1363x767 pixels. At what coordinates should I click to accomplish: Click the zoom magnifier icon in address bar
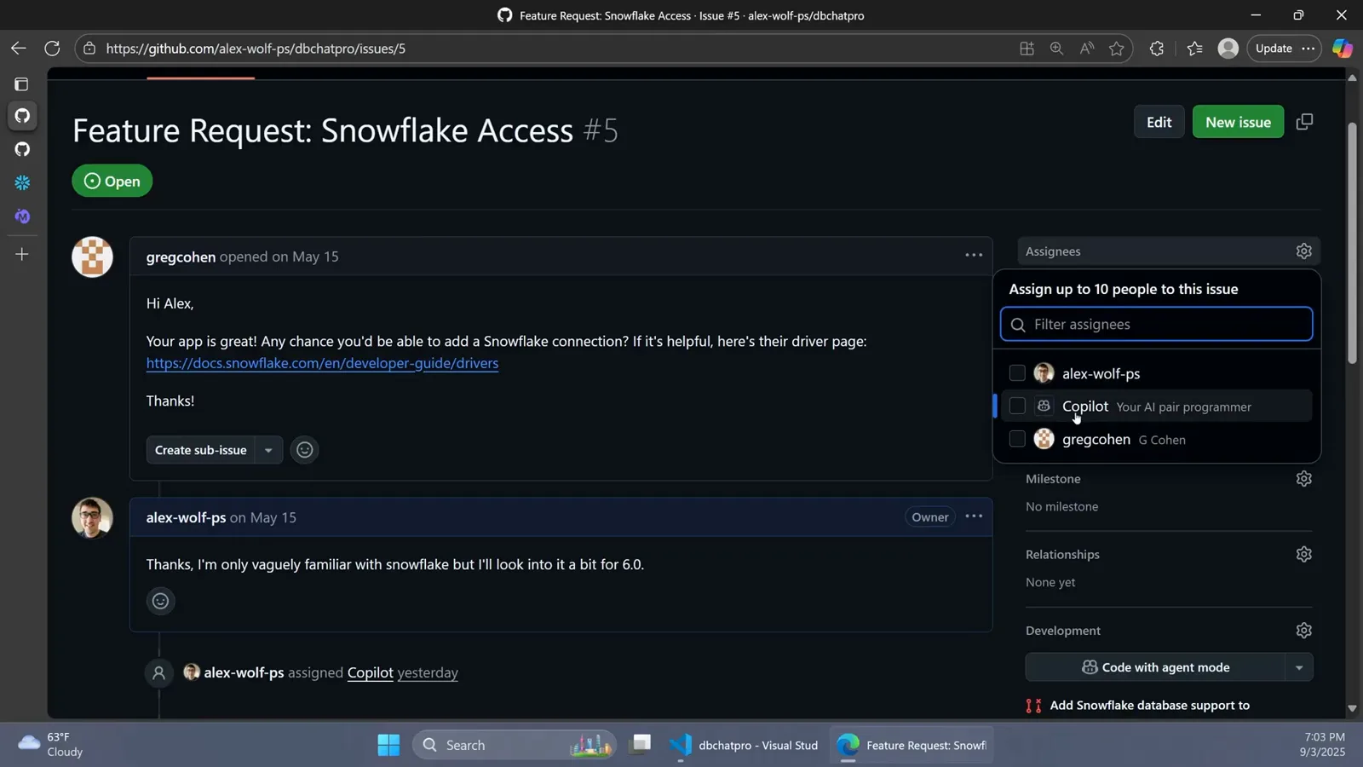pyautogui.click(x=1056, y=49)
